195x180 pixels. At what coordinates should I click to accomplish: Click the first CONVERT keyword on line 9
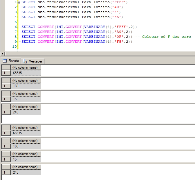click(x=46, y=42)
